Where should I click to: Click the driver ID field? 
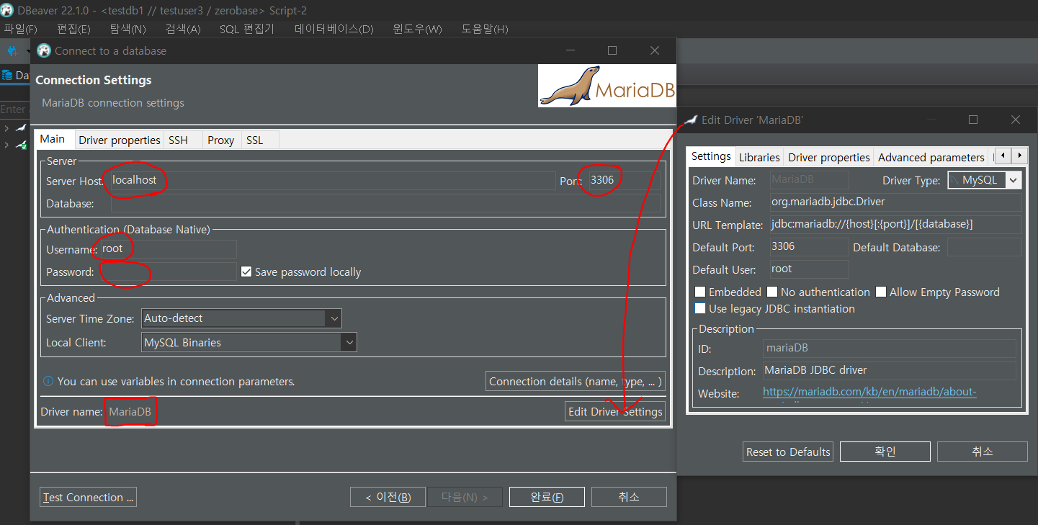click(890, 348)
